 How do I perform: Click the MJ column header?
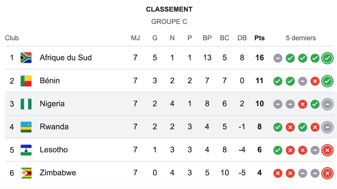click(x=135, y=38)
